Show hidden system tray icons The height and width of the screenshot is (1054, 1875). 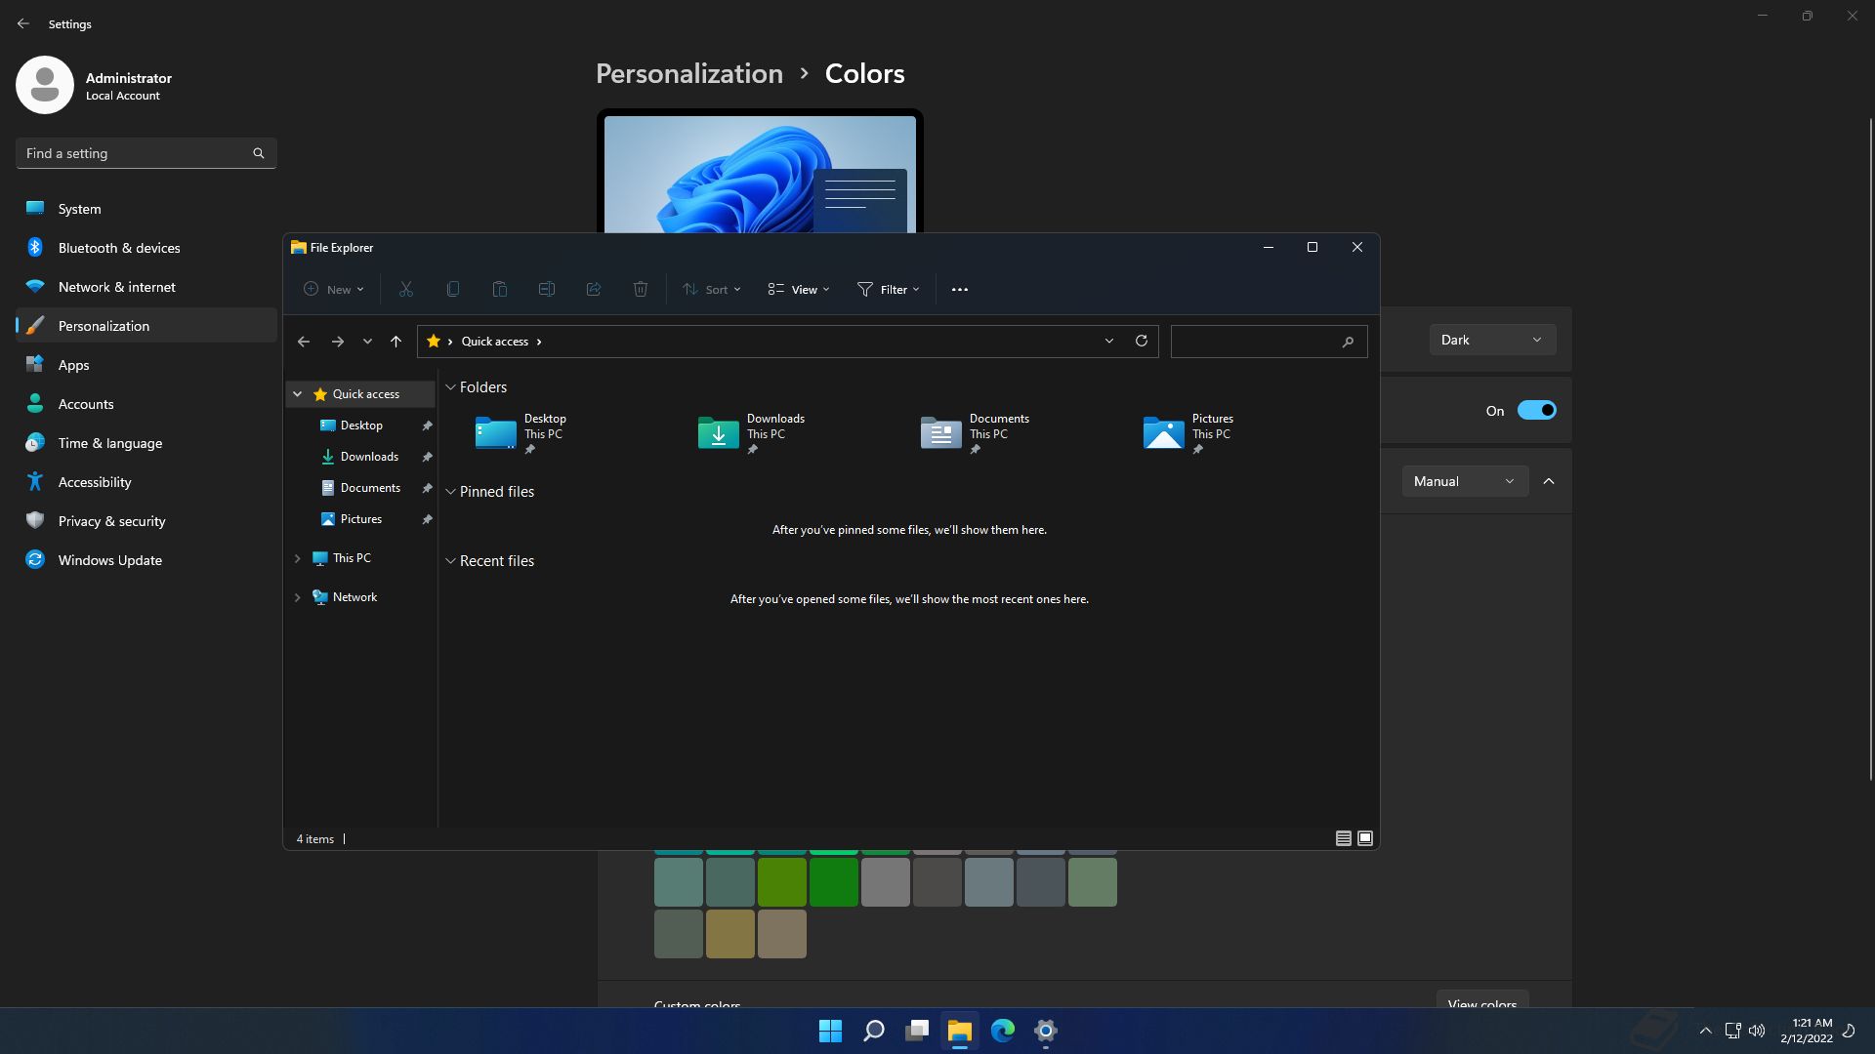coord(1705,1031)
